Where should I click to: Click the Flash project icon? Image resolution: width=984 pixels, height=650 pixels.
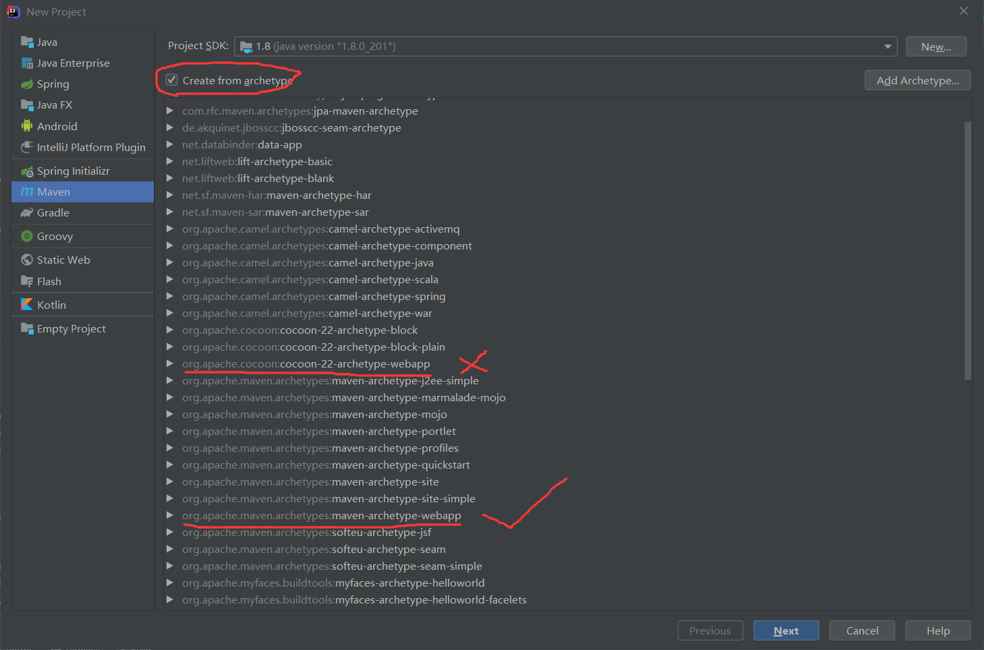click(27, 281)
